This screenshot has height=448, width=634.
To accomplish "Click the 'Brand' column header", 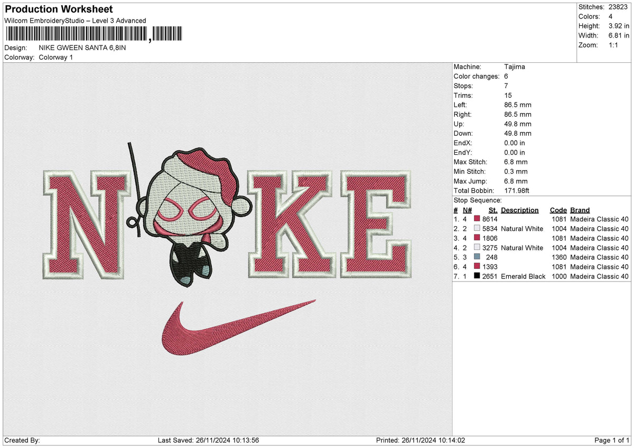I will click(x=580, y=210).
